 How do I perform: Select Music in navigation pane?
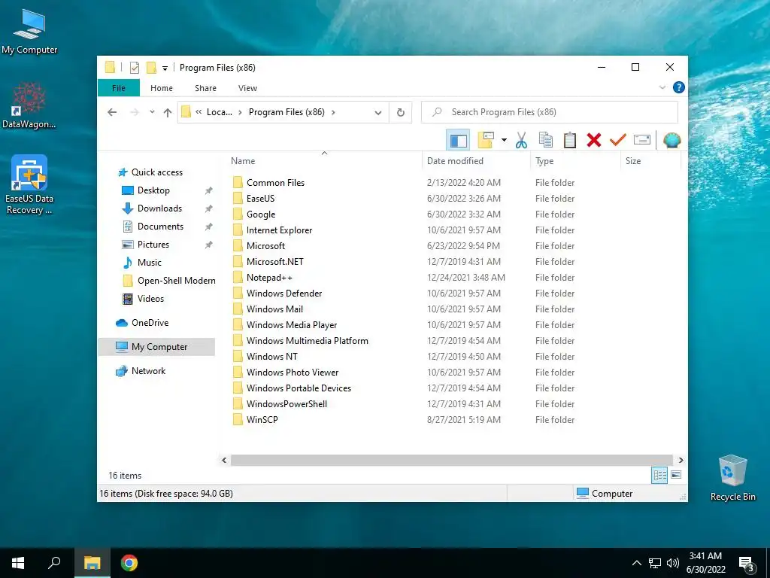pos(150,263)
